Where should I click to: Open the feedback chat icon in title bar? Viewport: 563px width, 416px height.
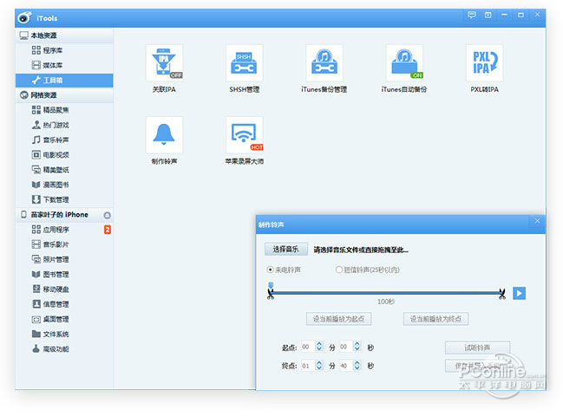471,15
